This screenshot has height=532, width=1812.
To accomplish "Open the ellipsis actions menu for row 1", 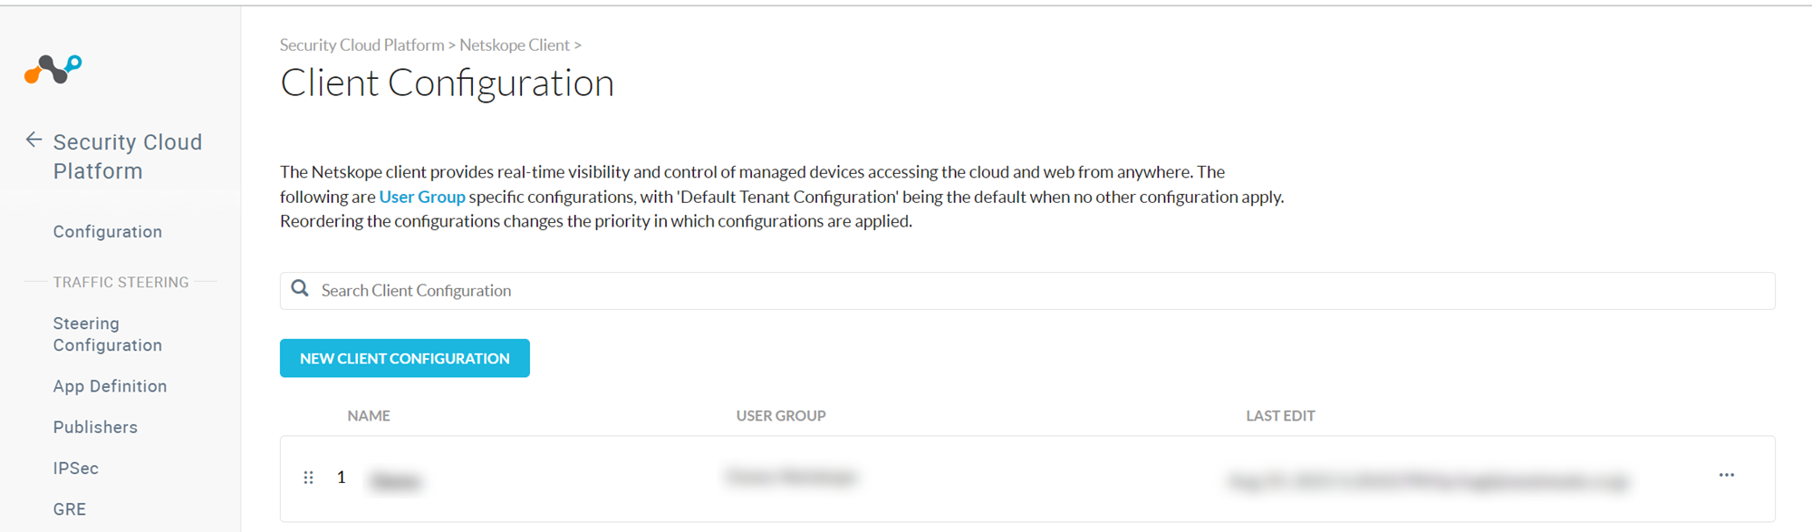I will [x=1727, y=474].
